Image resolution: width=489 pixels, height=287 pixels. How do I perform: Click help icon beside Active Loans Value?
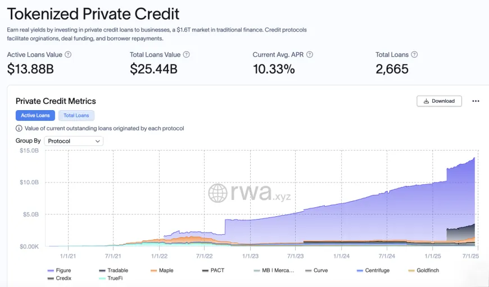click(x=68, y=54)
